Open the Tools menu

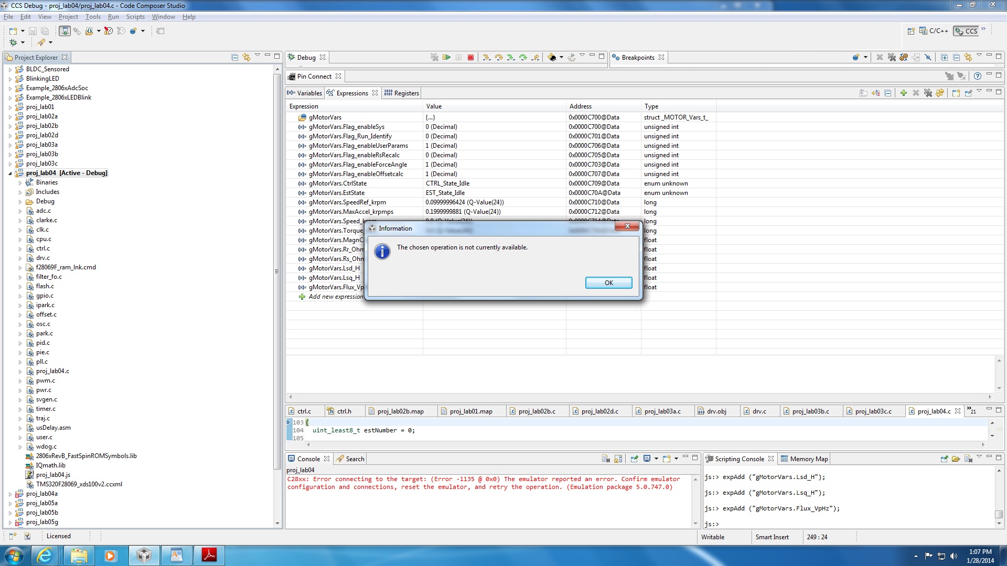[93, 17]
